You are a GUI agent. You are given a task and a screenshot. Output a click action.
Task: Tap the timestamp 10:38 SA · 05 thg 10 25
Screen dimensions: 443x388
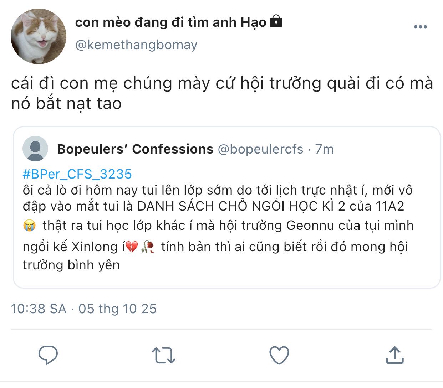pos(84,309)
